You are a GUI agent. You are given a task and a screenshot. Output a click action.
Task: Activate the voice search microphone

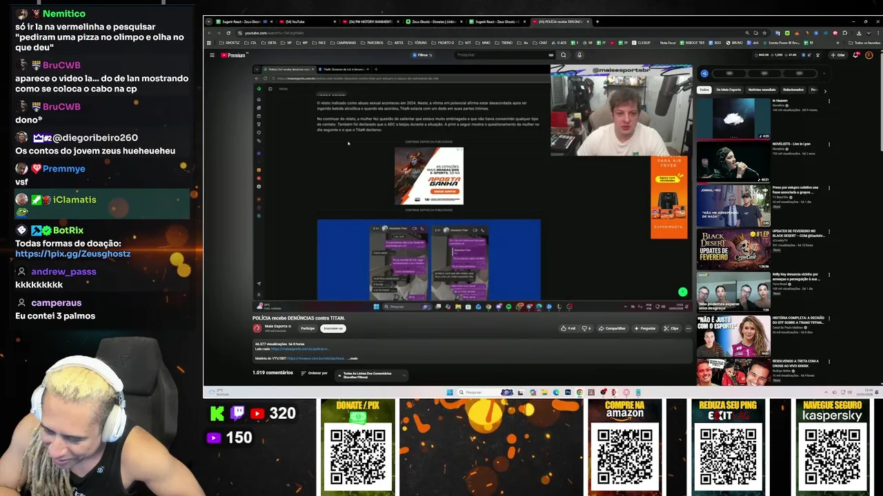coord(579,55)
